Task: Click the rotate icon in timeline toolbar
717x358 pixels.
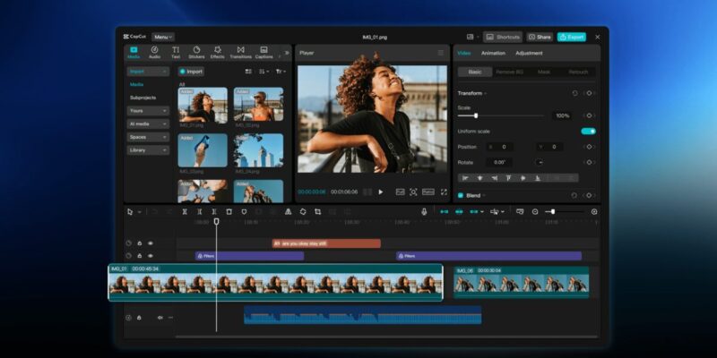Action: [303, 212]
